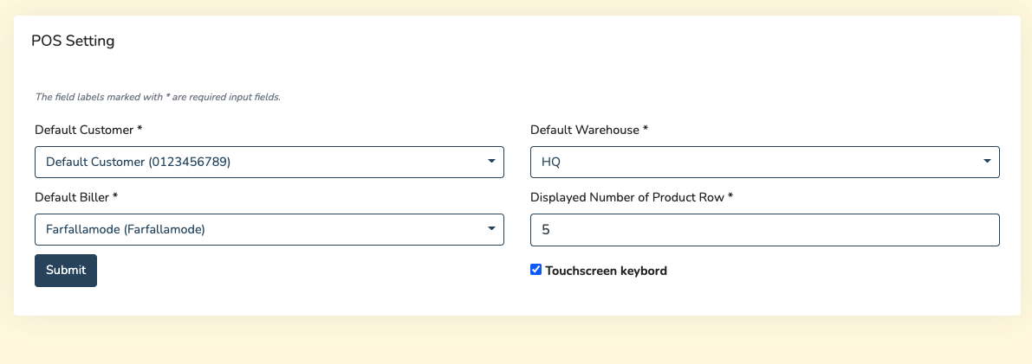
Task: Click the Touchscreen keybord label text
Action: pyautogui.click(x=606, y=271)
